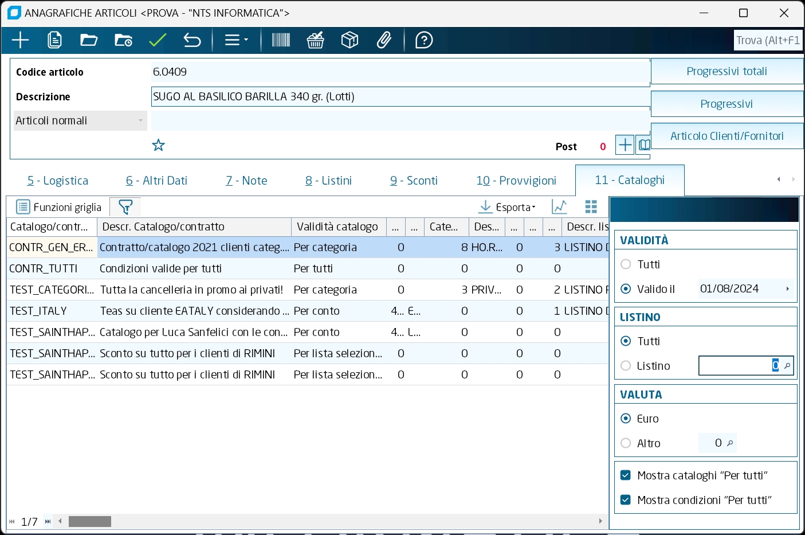Select the "Altro" currency radio button

click(626, 443)
